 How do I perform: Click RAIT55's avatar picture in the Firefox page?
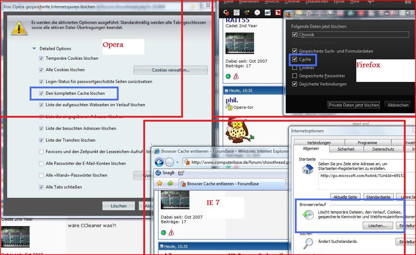coord(239,43)
